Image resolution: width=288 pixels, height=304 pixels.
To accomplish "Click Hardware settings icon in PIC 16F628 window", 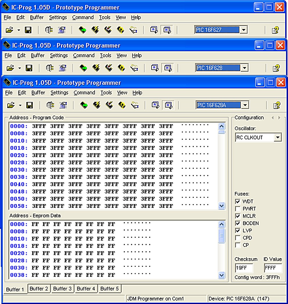I will pos(50,68).
